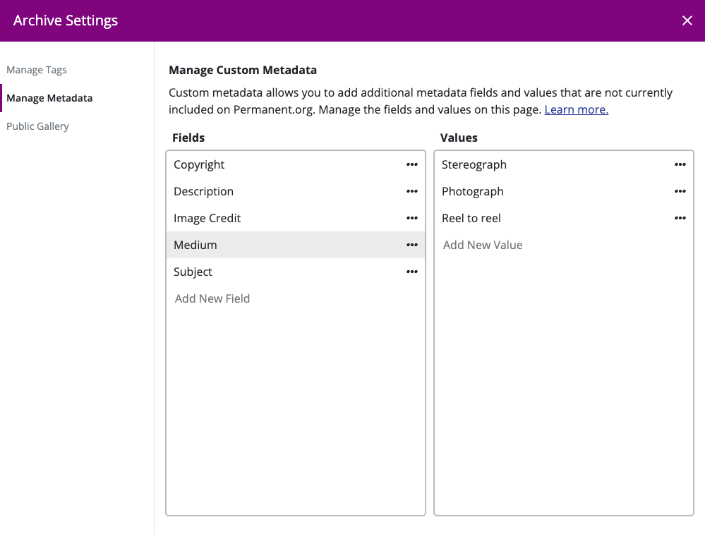Close the Archive Settings dialog
This screenshot has height=534, width=705.
pyautogui.click(x=687, y=20)
